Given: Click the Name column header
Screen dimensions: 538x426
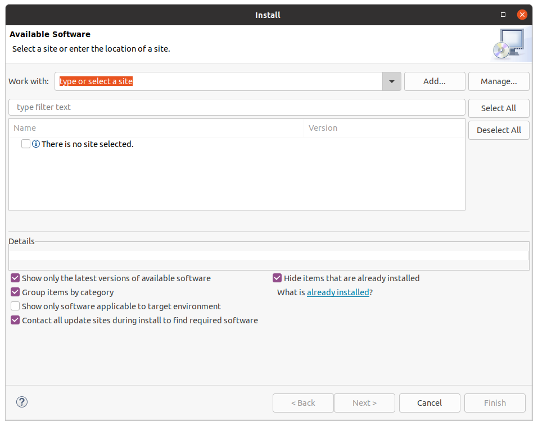Looking at the screenshot, I should click(25, 127).
